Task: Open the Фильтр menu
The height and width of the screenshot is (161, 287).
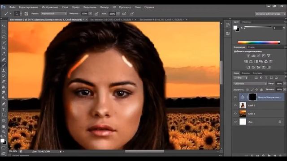Action: [x=104, y=7]
